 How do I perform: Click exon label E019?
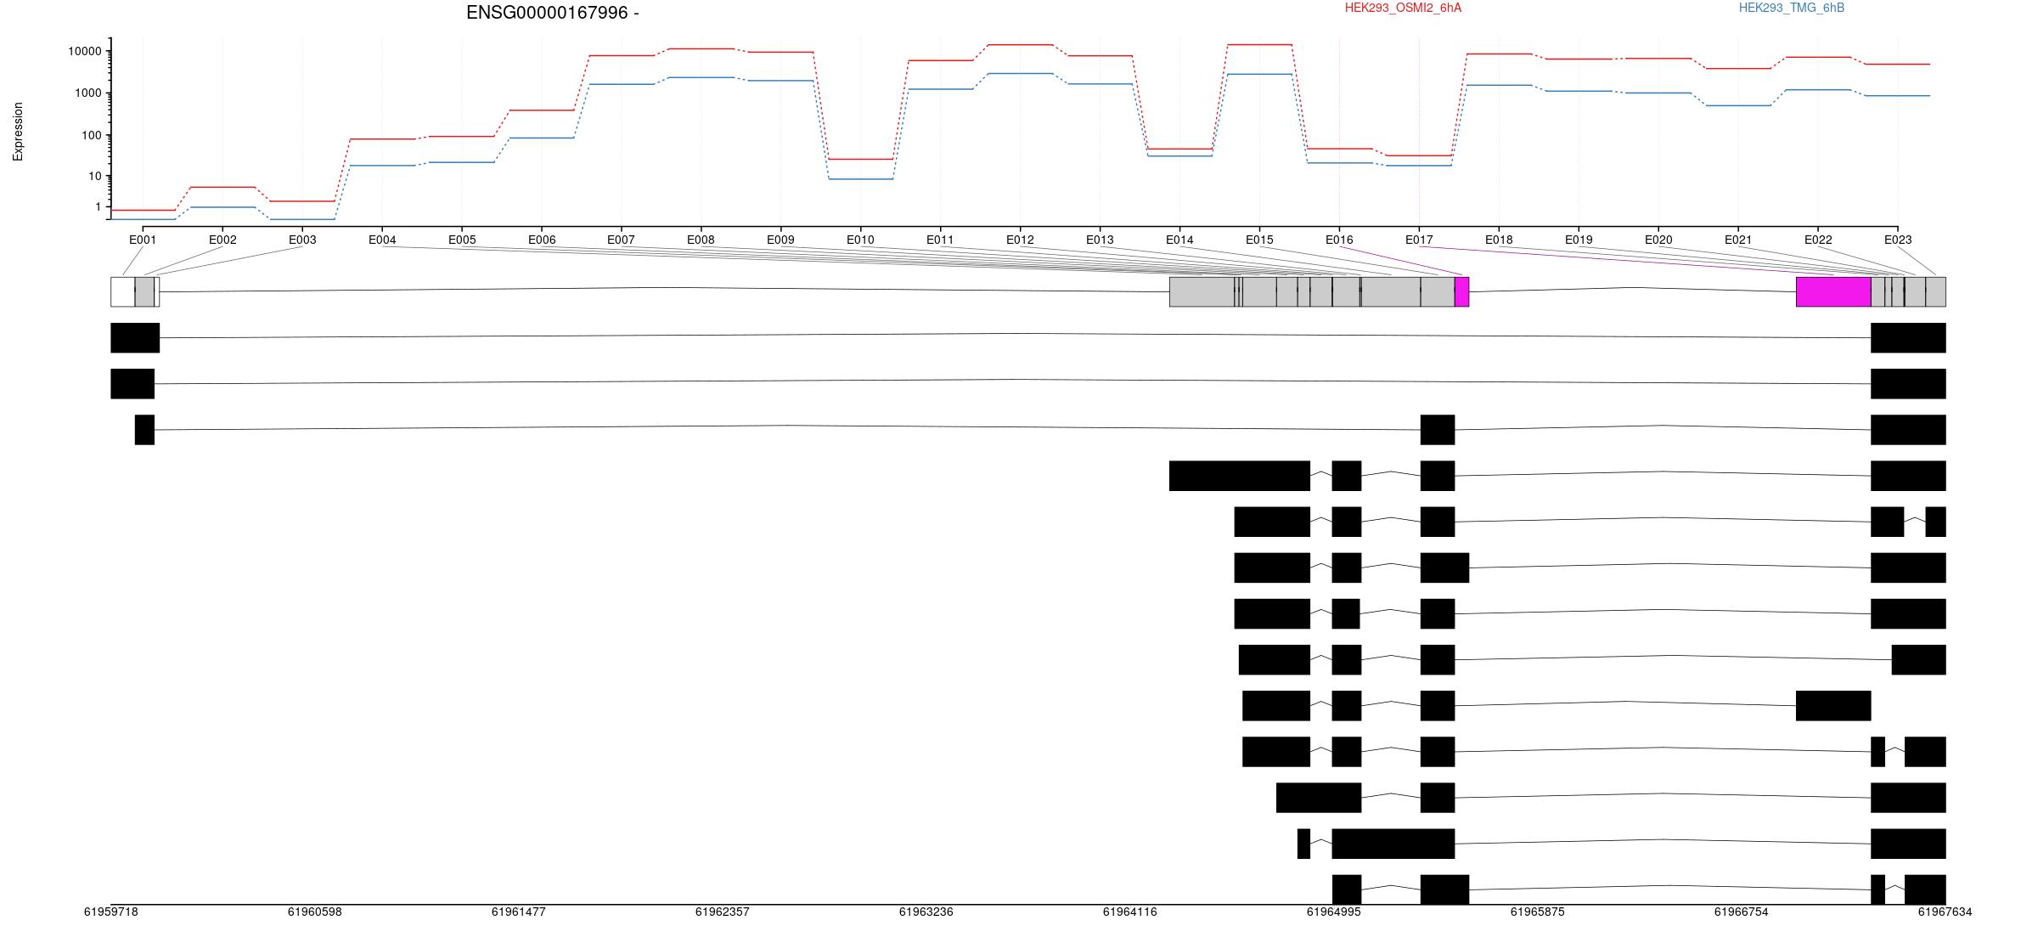pos(1579,240)
